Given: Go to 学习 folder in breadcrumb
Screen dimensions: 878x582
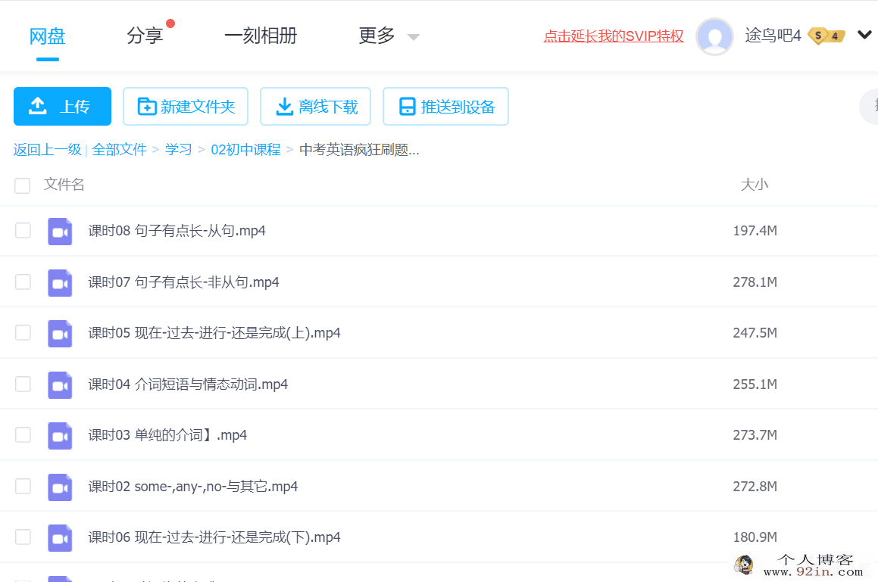Looking at the screenshot, I should (179, 150).
